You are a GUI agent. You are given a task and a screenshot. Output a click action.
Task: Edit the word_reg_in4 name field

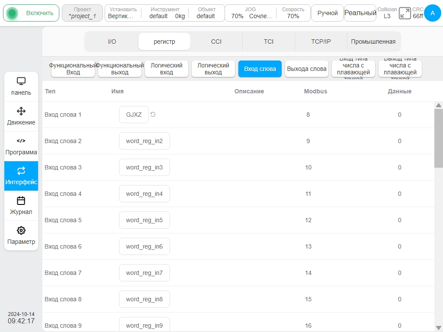click(x=144, y=194)
